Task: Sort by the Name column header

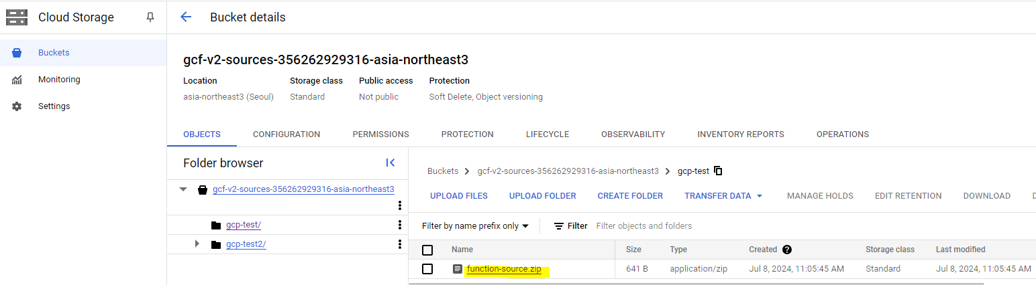Action: pos(462,250)
